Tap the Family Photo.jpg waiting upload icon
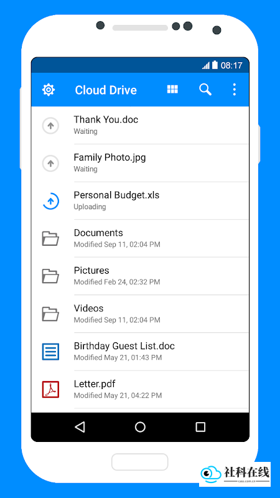The width and height of the screenshot is (280, 498). coord(50,163)
